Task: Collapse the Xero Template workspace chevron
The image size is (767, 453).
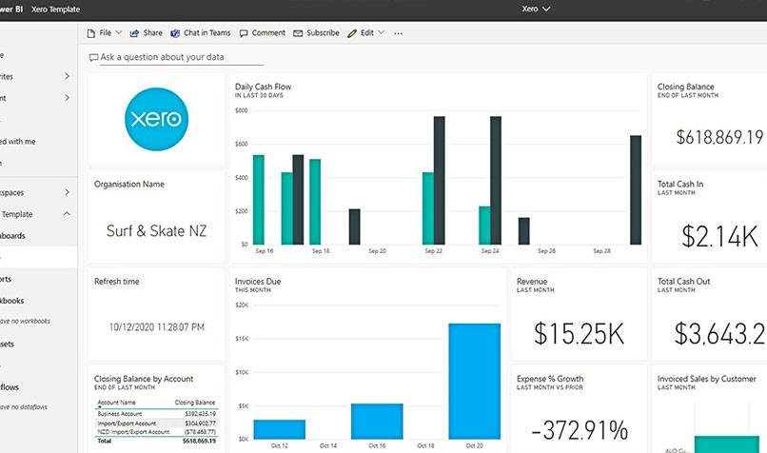Action: coord(67,214)
